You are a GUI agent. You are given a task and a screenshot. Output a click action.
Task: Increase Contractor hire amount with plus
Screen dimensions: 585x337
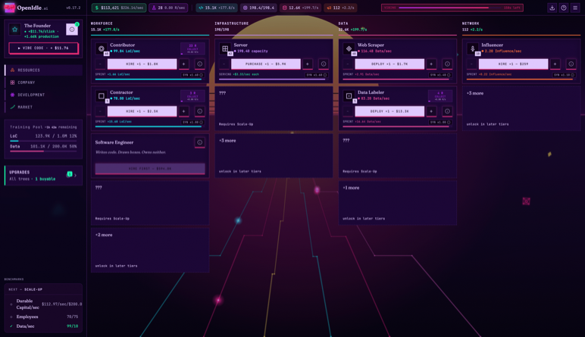coord(183,111)
